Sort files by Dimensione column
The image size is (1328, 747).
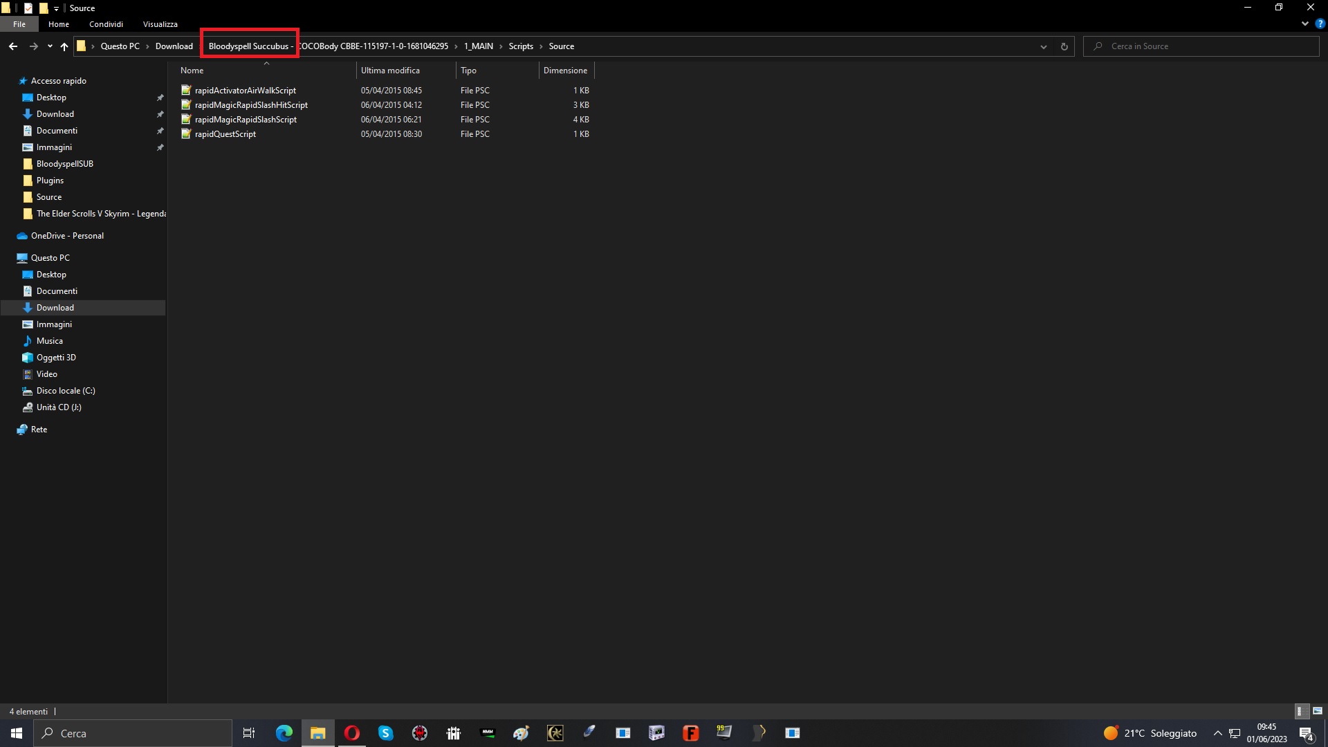[x=566, y=71]
